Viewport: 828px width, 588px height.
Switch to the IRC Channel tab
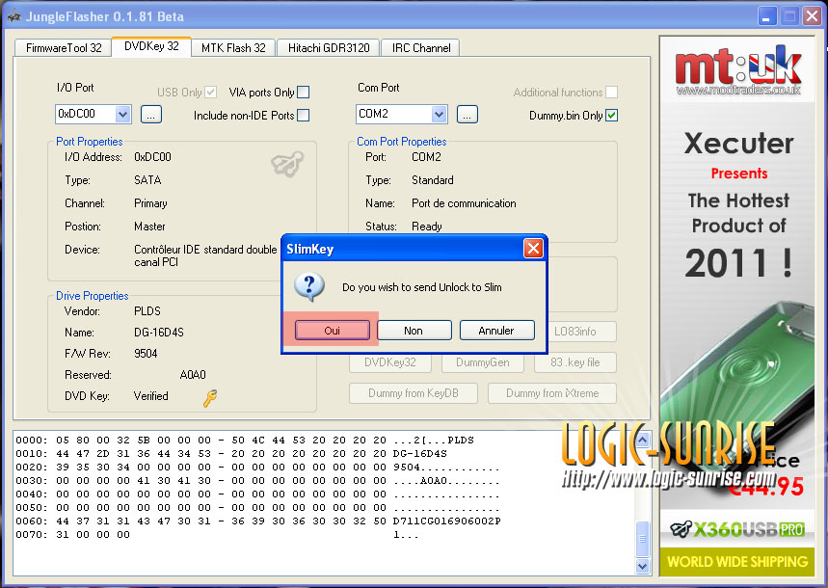point(421,48)
